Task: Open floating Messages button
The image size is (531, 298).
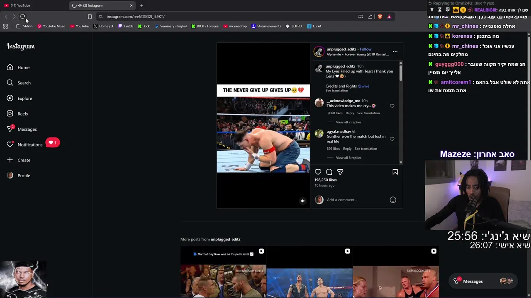Action: [x=484, y=281]
